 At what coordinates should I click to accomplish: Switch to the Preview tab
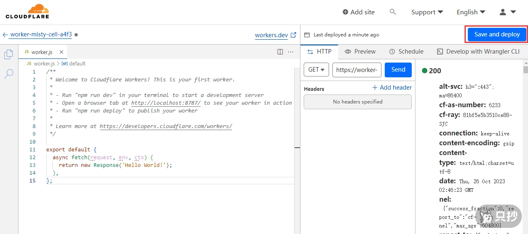tap(360, 52)
